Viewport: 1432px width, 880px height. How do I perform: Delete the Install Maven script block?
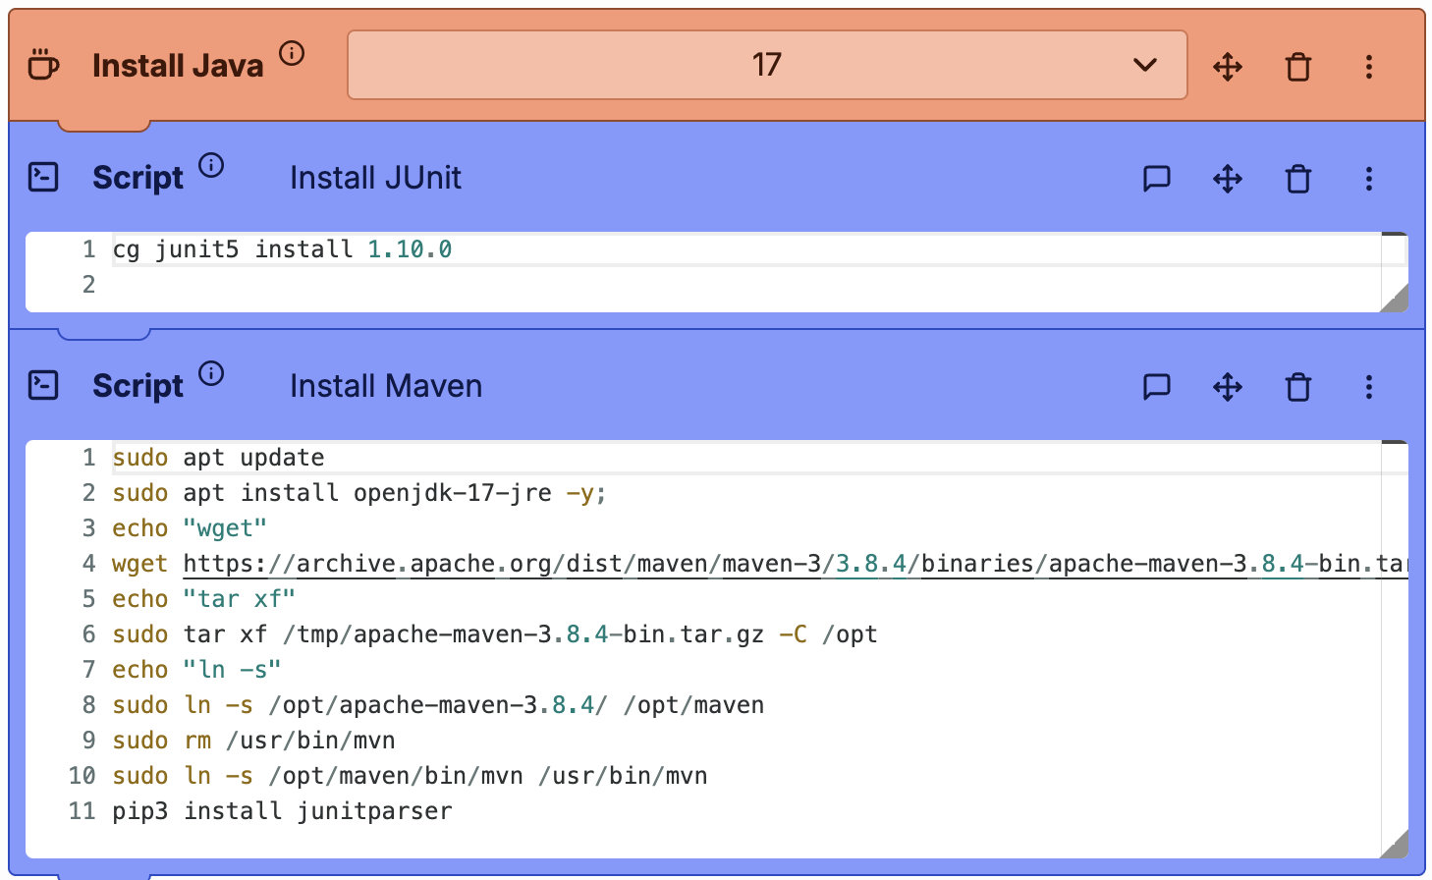[1297, 387]
